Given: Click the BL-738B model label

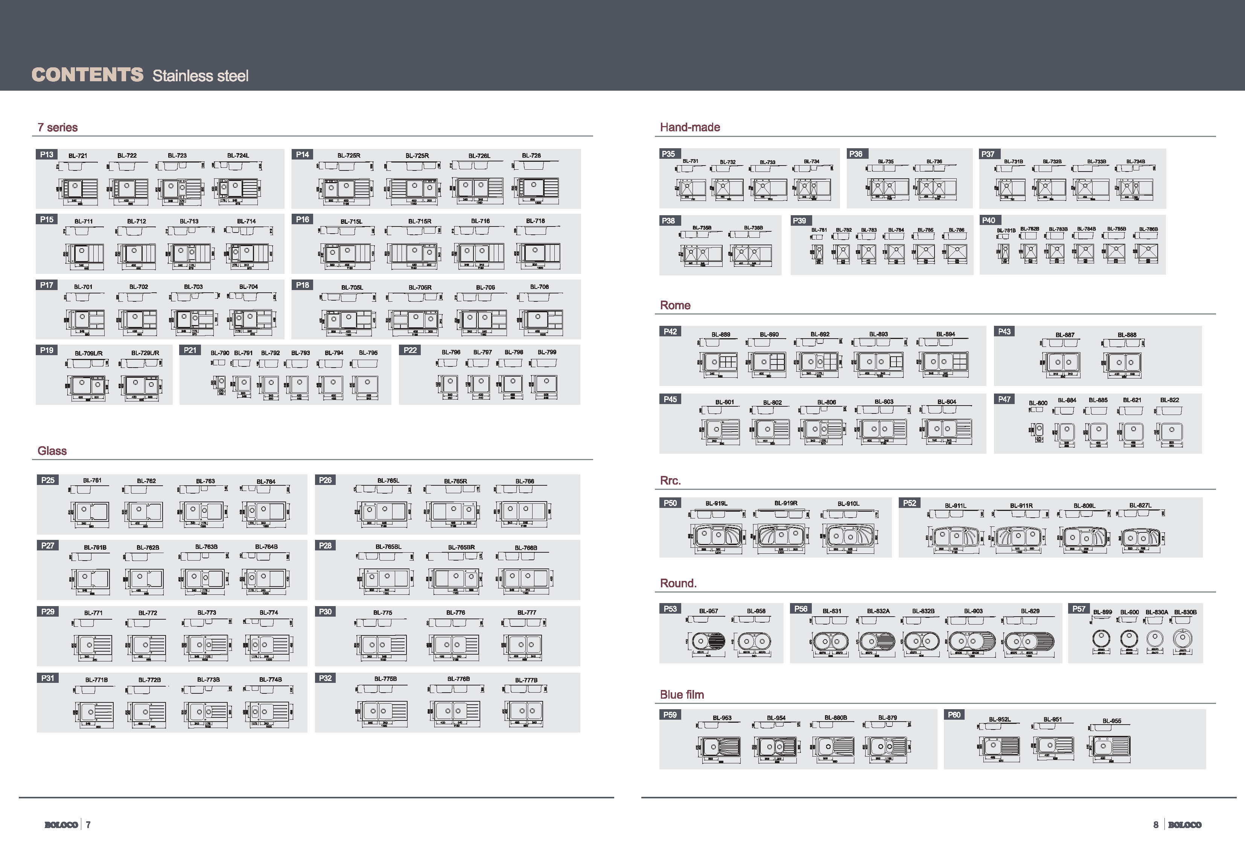Looking at the screenshot, I should 753,228.
